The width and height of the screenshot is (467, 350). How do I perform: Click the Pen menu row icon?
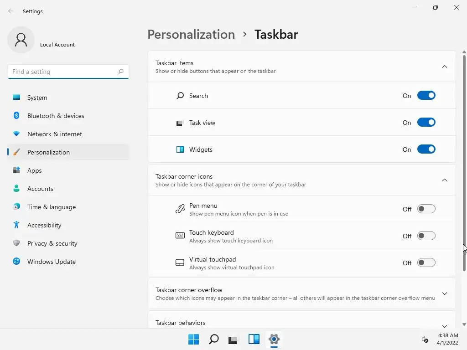[180, 209]
